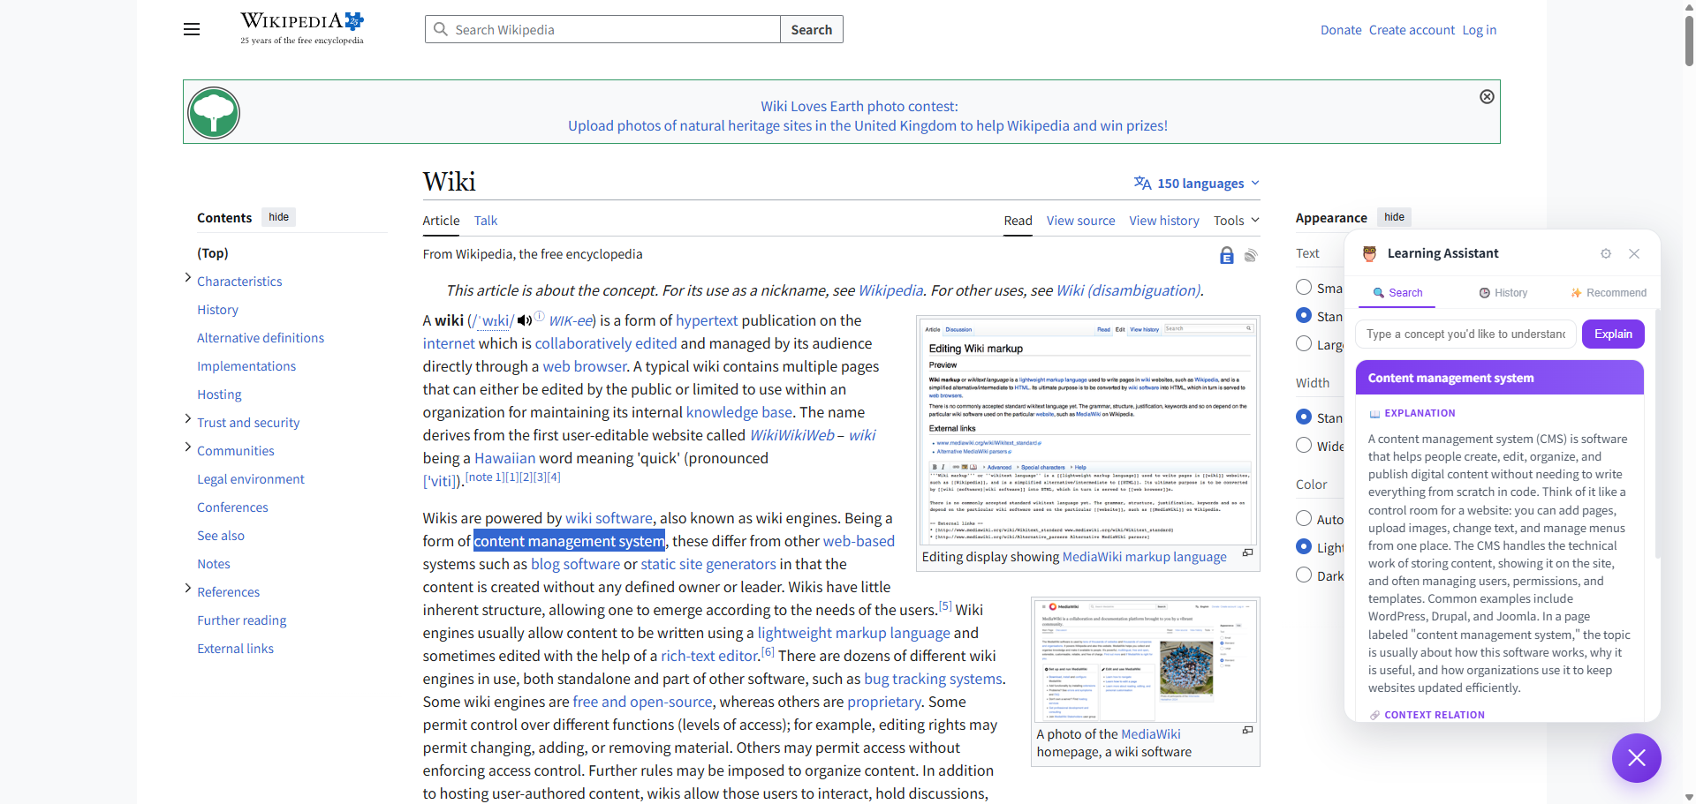
Task: Switch to the Talk tab
Action: coord(485,221)
